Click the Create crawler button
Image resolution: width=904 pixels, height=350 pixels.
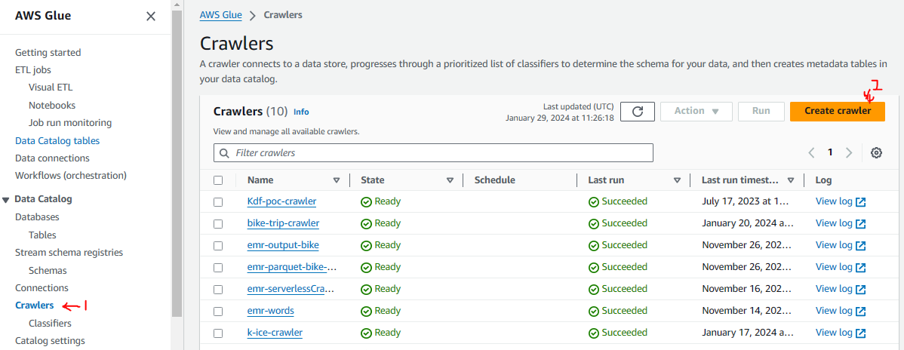point(837,112)
